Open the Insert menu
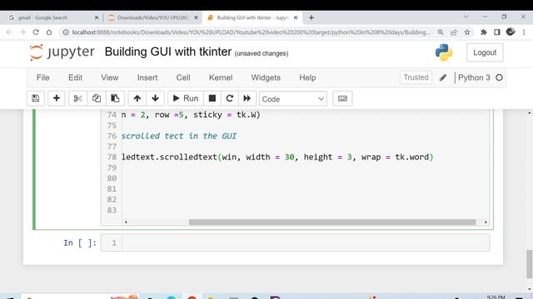This screenshot has width=533, height=299. tap(147, 77)
